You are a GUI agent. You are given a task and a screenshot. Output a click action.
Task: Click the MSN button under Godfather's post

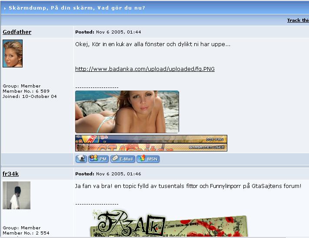148,159
